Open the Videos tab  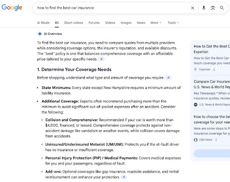(110, 23)
